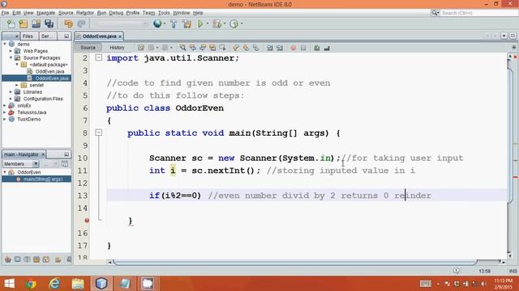Open the Refactor menu
The height and width of the screenshot is (291, 519).
pos(85,13)
